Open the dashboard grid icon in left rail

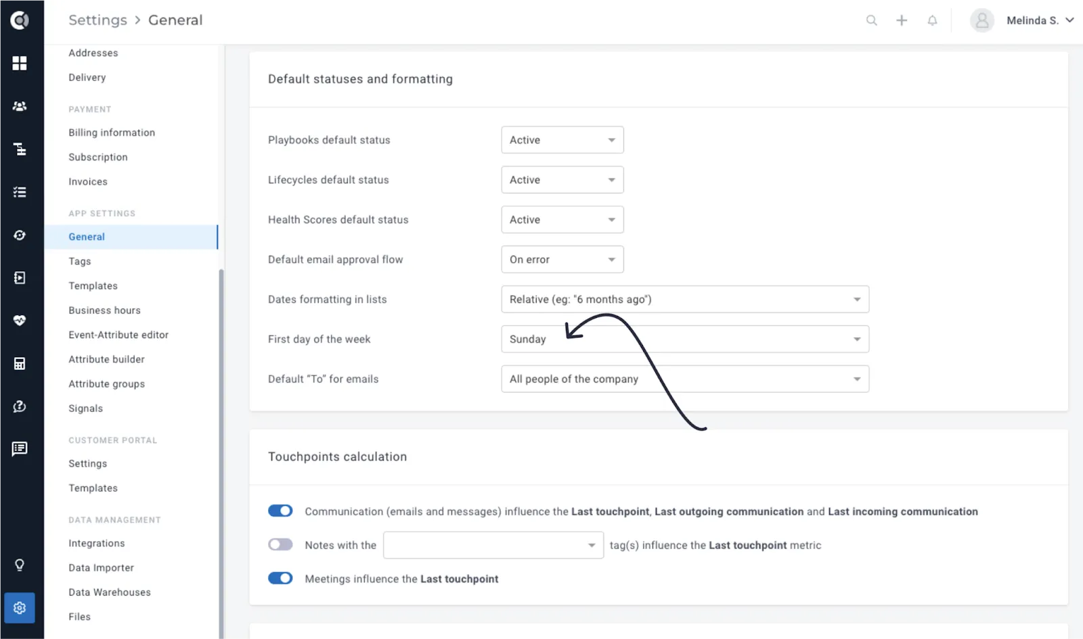[x=20, y=63]
